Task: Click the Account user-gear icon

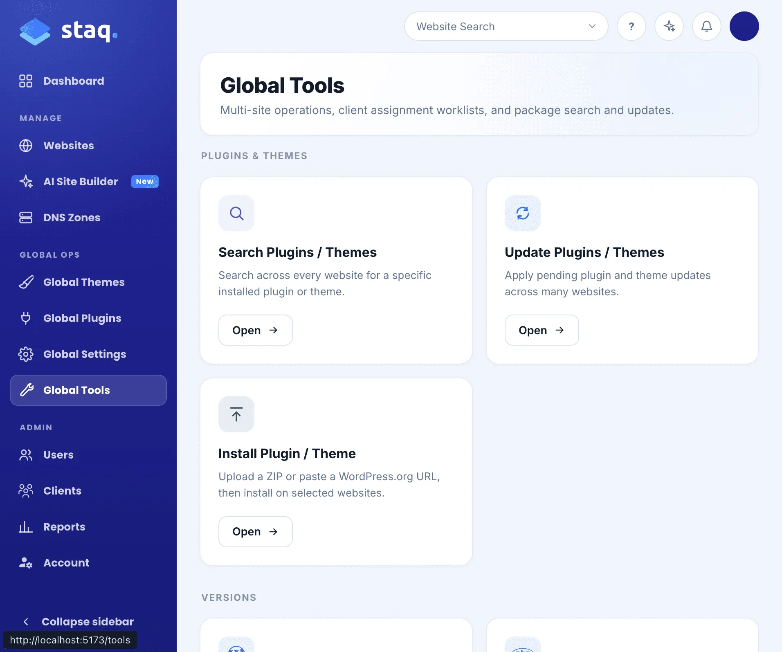Action: coord(26,563)
